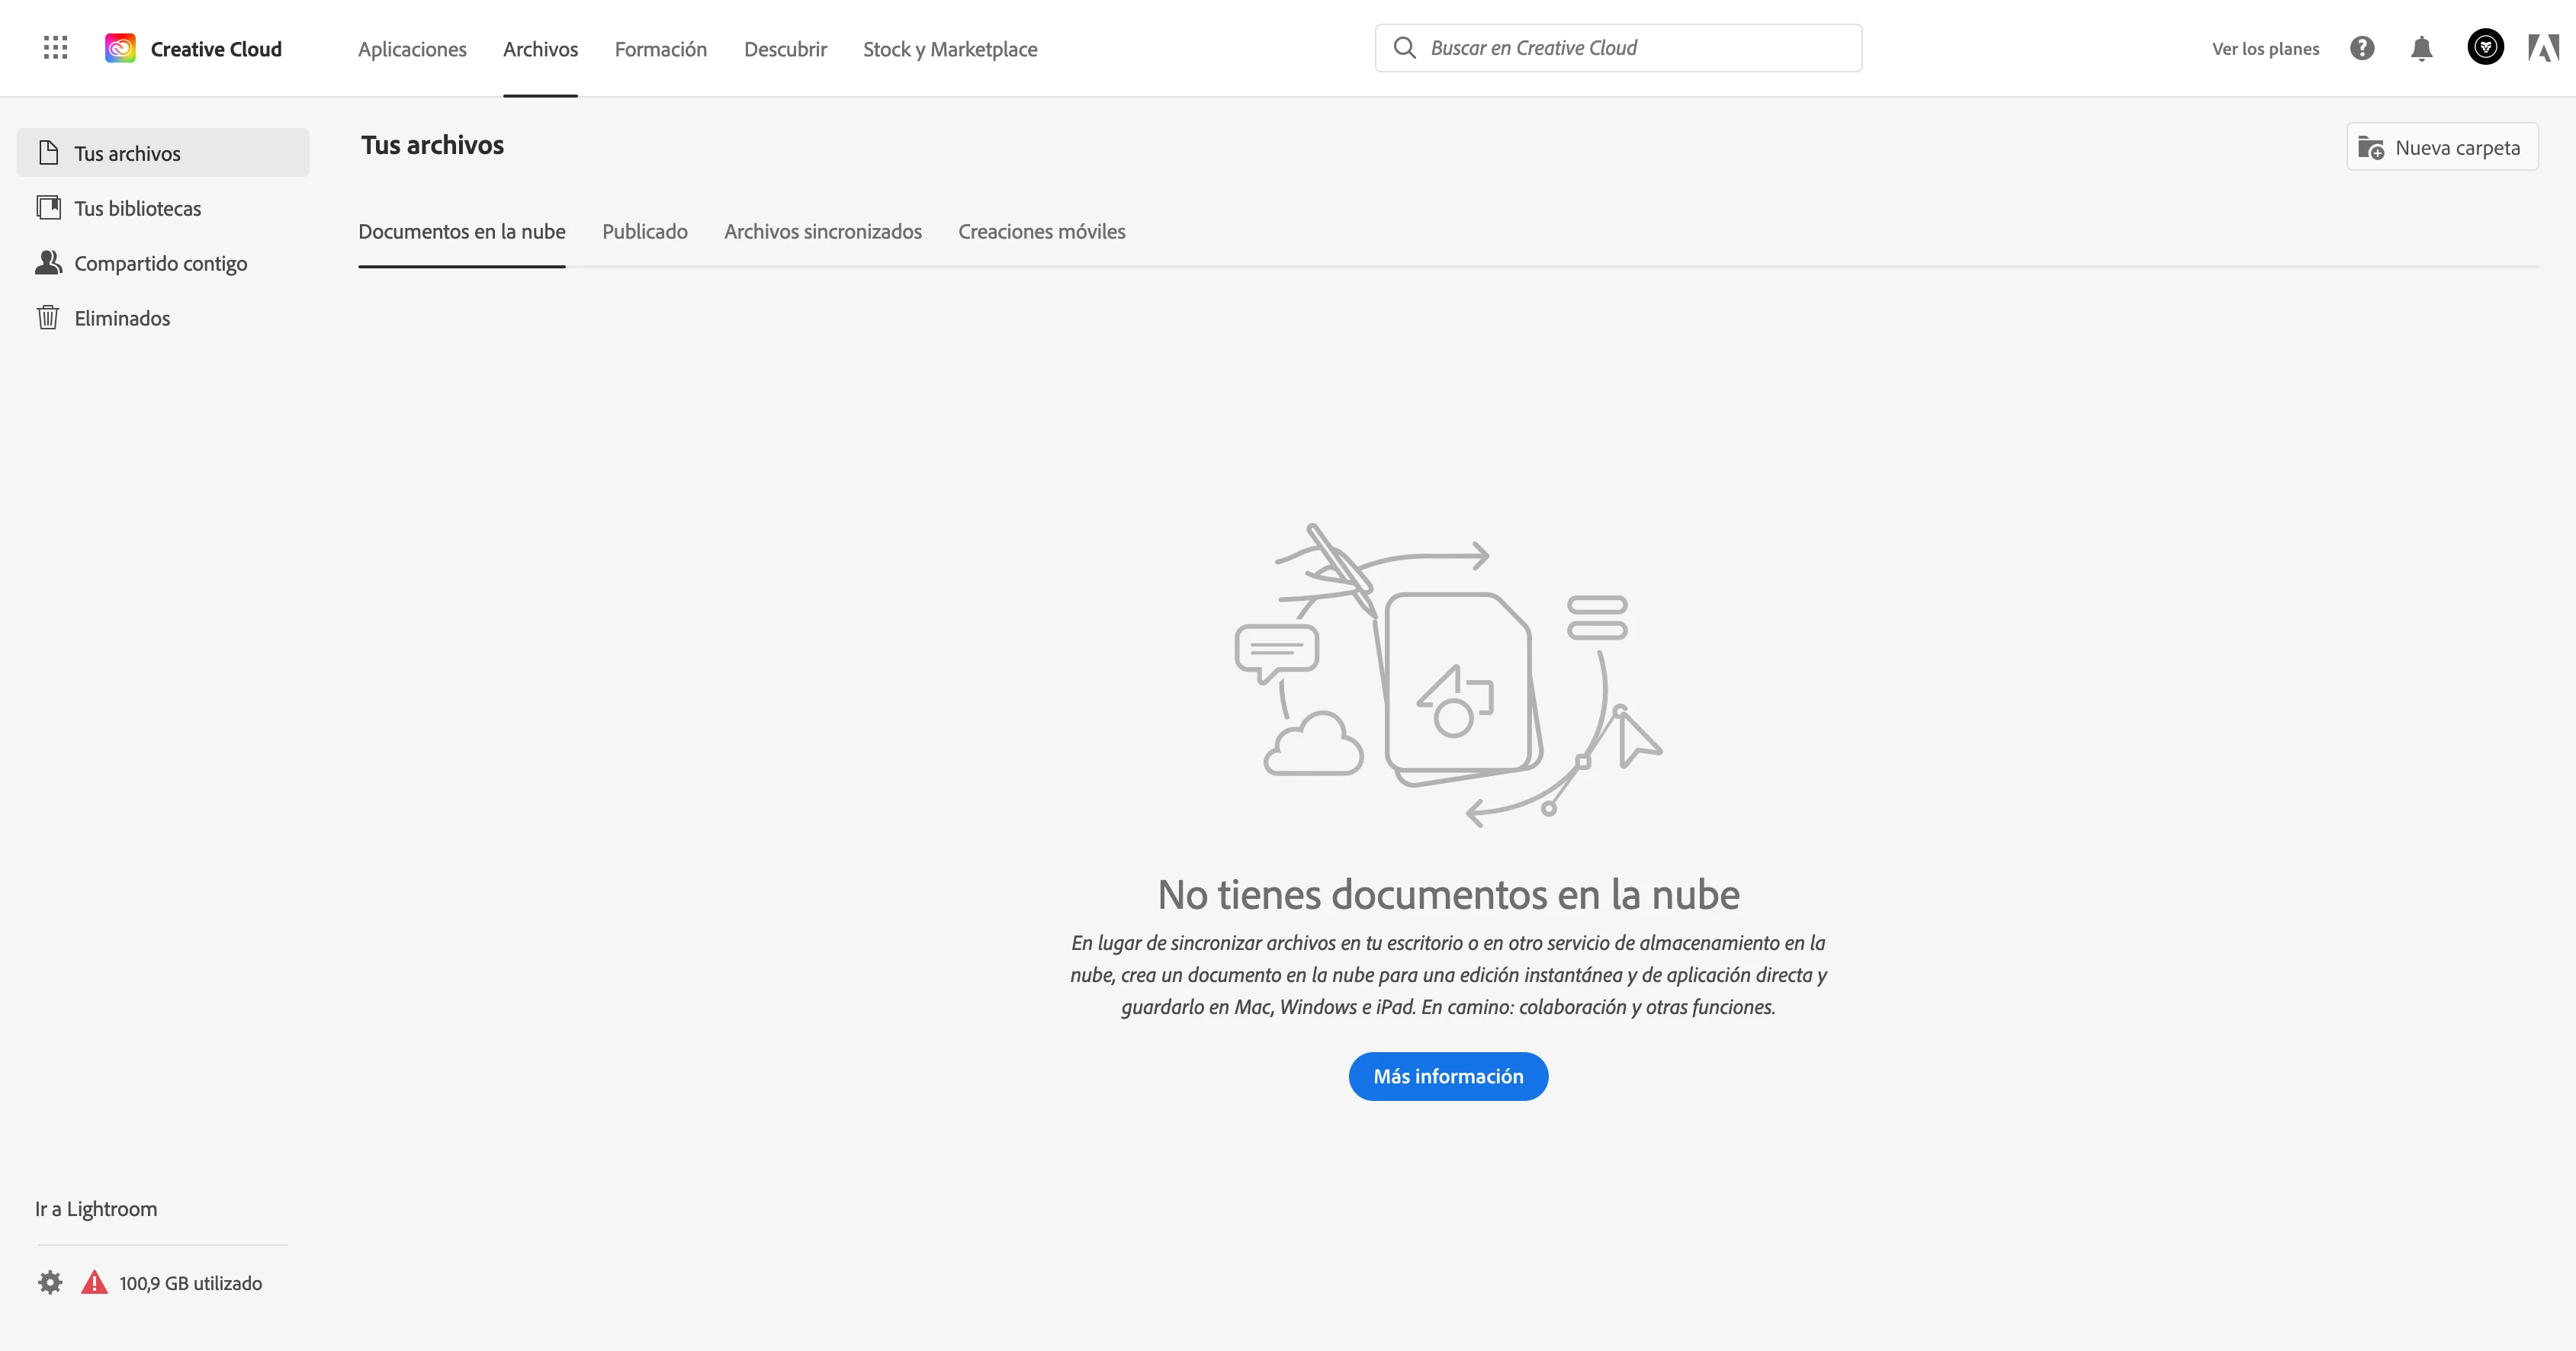Screen dimensions: 2576x1351
Task: Click the Más información button
Action: [1447, 1076]
